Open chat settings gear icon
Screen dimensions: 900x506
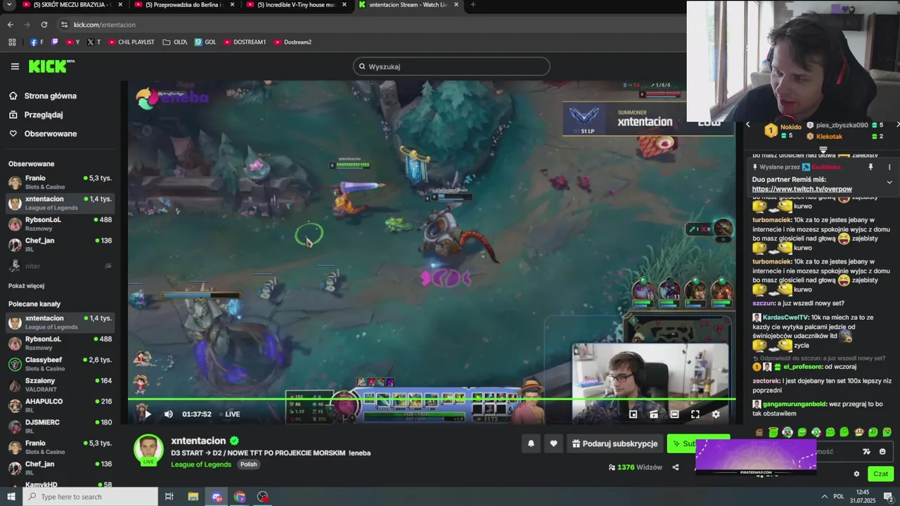(856, 474)
